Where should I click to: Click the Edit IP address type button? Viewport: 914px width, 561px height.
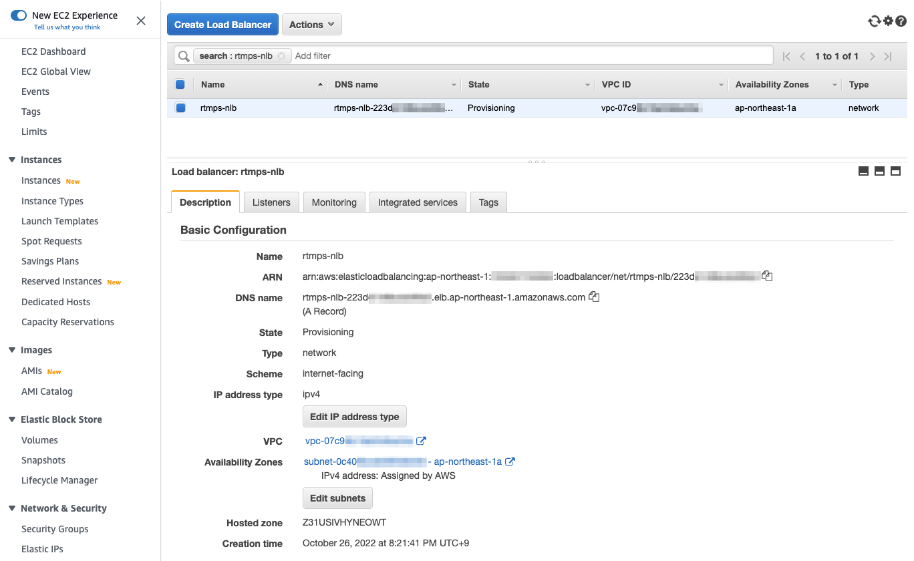pyautogui.click(x=354, y=417)
